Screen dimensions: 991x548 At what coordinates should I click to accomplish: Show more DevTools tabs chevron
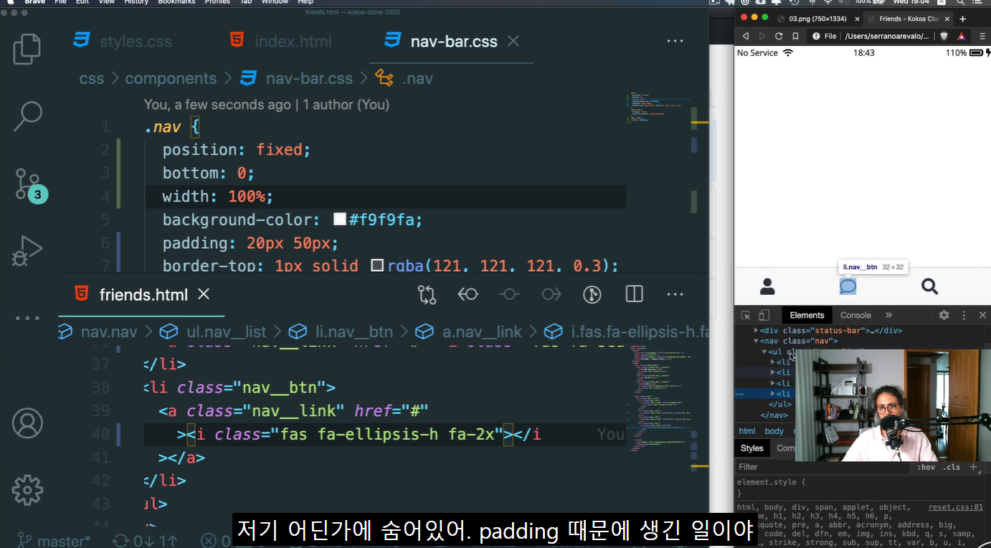(x=888, y=315)
